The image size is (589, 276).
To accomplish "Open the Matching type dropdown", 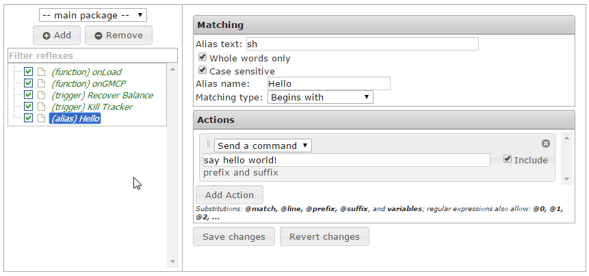I will point(320,97).
